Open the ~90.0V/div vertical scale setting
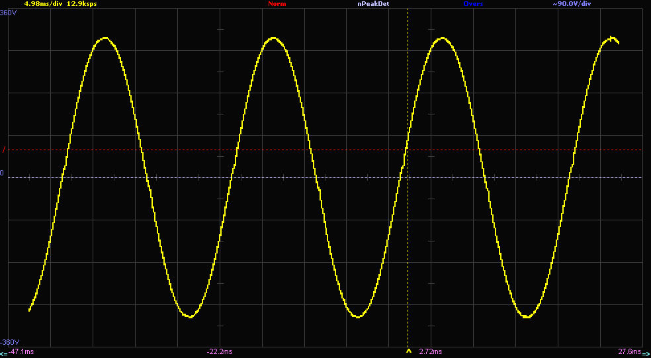Image resolution: width=651 pixels, height=358 pixels. 572,4
